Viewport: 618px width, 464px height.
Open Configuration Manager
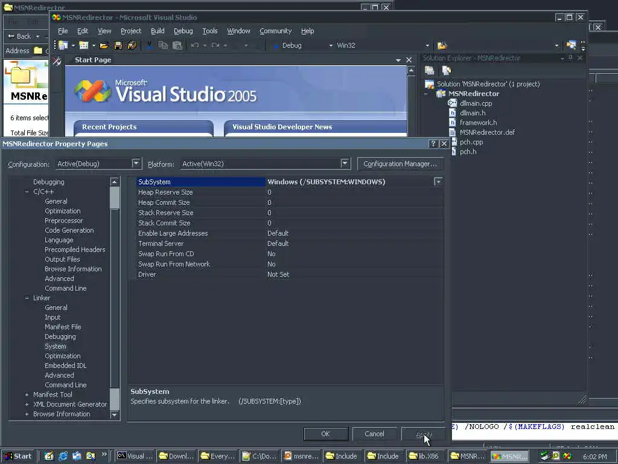[x=400, y=164]
